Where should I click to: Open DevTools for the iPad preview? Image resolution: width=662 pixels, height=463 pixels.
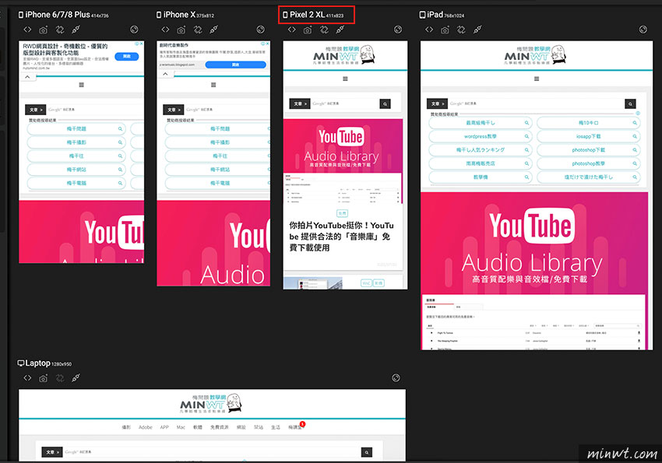(x=429, y=30)
